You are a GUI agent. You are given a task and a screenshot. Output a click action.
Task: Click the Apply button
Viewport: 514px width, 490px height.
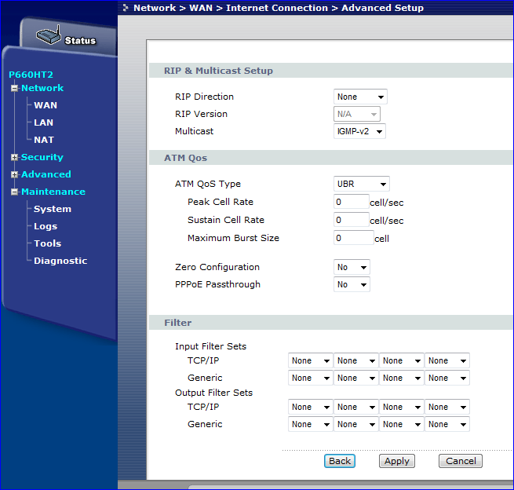coord(397,461)
